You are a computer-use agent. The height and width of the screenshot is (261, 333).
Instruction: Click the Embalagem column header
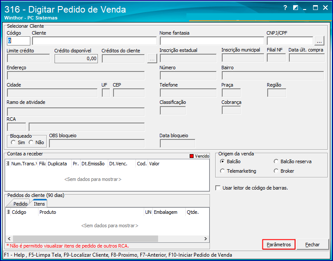pos(169,212)
